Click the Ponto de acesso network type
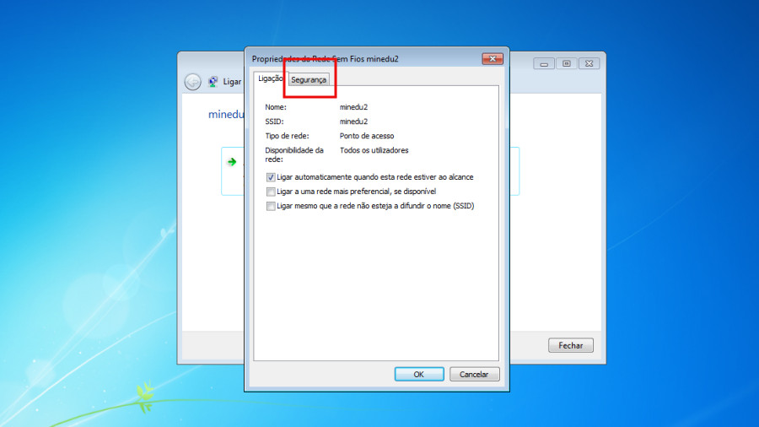The image size is (759, 427). click(x=367, y=136)
